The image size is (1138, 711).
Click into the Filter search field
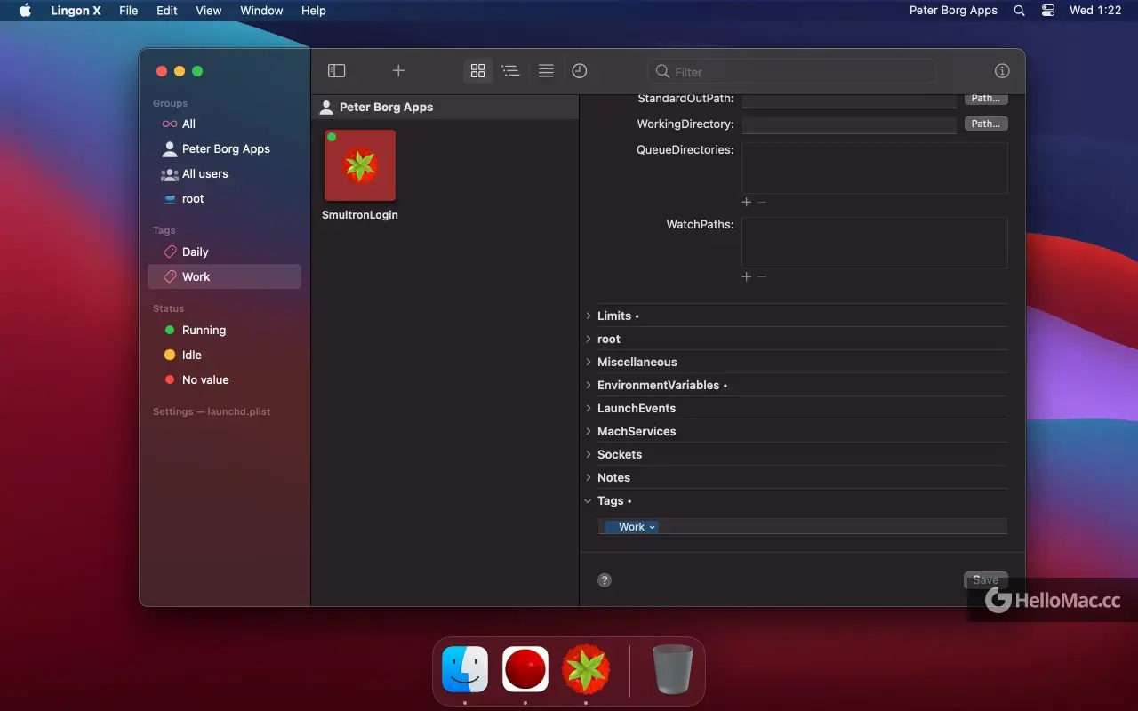click(791, 72)
